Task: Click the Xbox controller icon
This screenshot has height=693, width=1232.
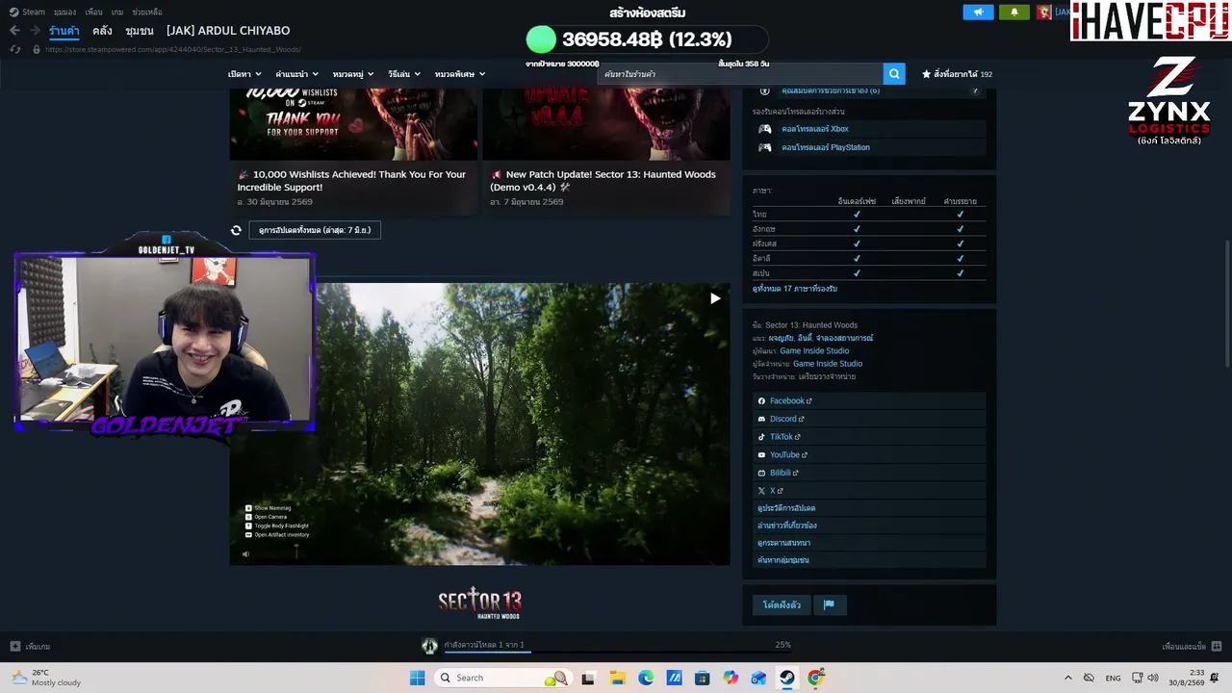Action: pyautogui.click(x=765, y=129)
